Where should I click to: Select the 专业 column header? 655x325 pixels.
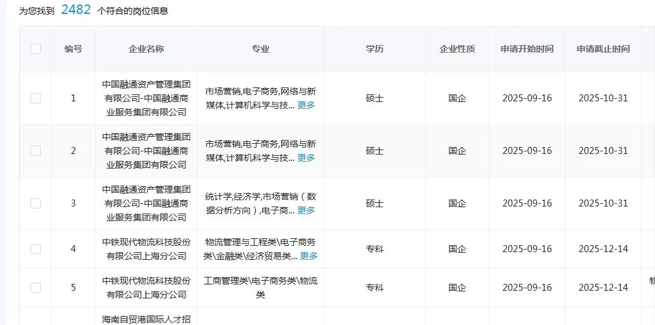tap(260, 49)
